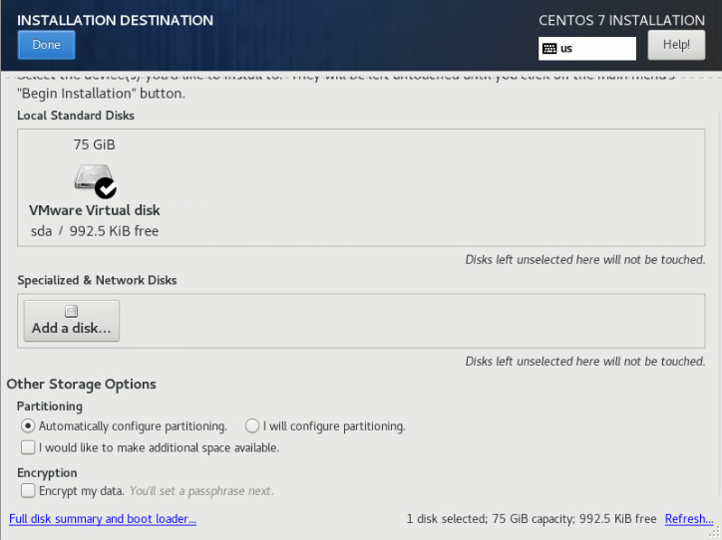Click the blue Done button
Screen dimensions: 722x540
(x=46, y=45)
